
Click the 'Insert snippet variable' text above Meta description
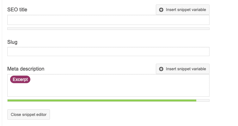click(x=186, y=69)
